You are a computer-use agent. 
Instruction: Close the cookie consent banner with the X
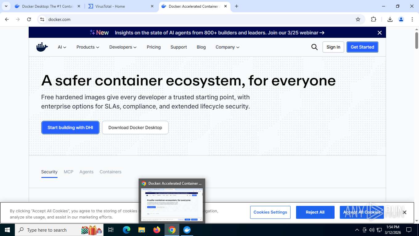405,212
